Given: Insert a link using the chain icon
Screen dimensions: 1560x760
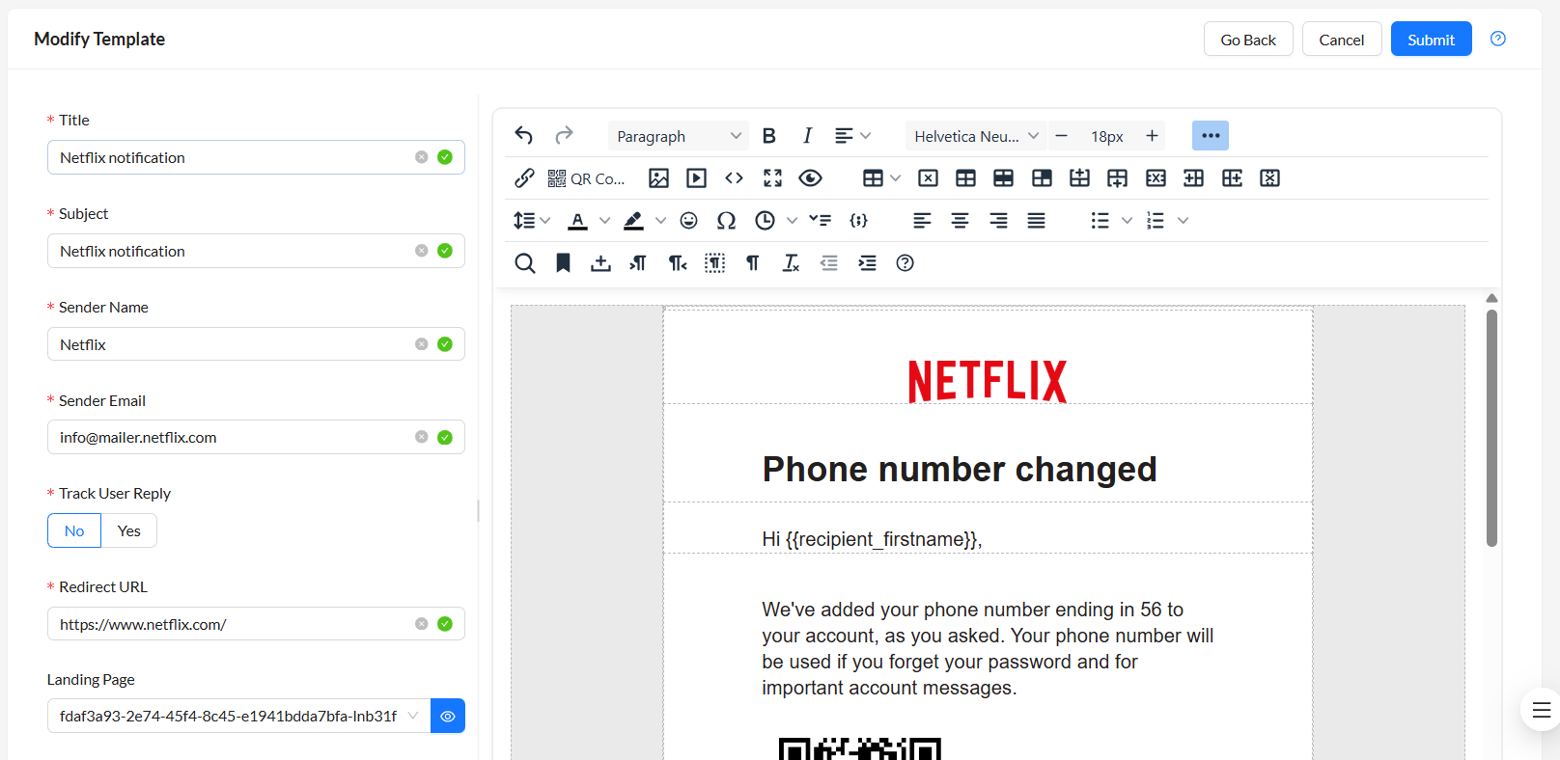Looking at the screenshot, I should click(x=524, y=178).
